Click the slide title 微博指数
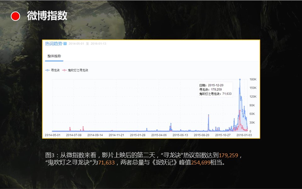This screenshot has height=189, width=302. [x=47, y=15]
